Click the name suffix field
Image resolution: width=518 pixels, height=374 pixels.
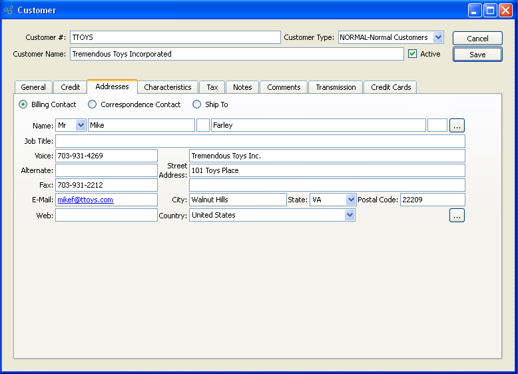pyautogui.click(x=437, y=125)
